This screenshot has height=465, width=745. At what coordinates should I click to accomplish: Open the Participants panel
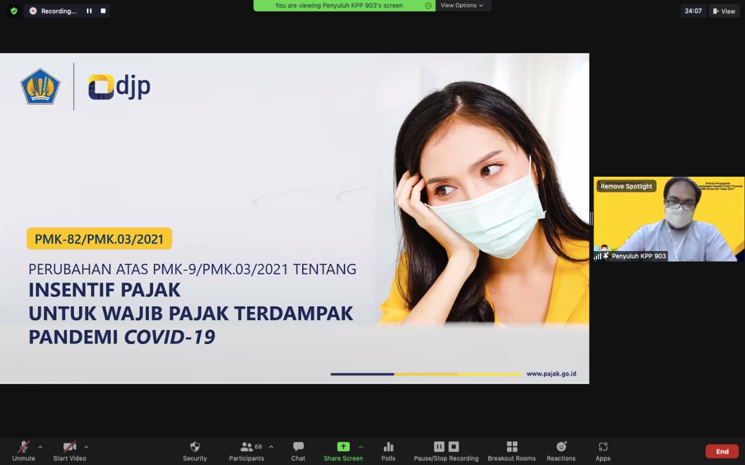tap(247, 447)
